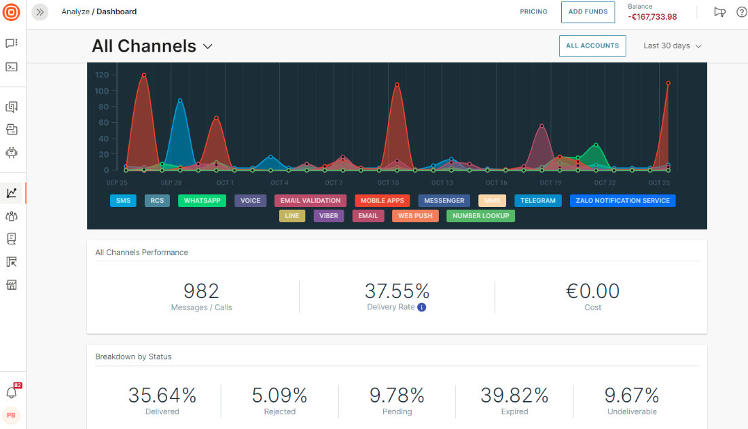Toggle the Telegram channel legend

pos(538,201)
